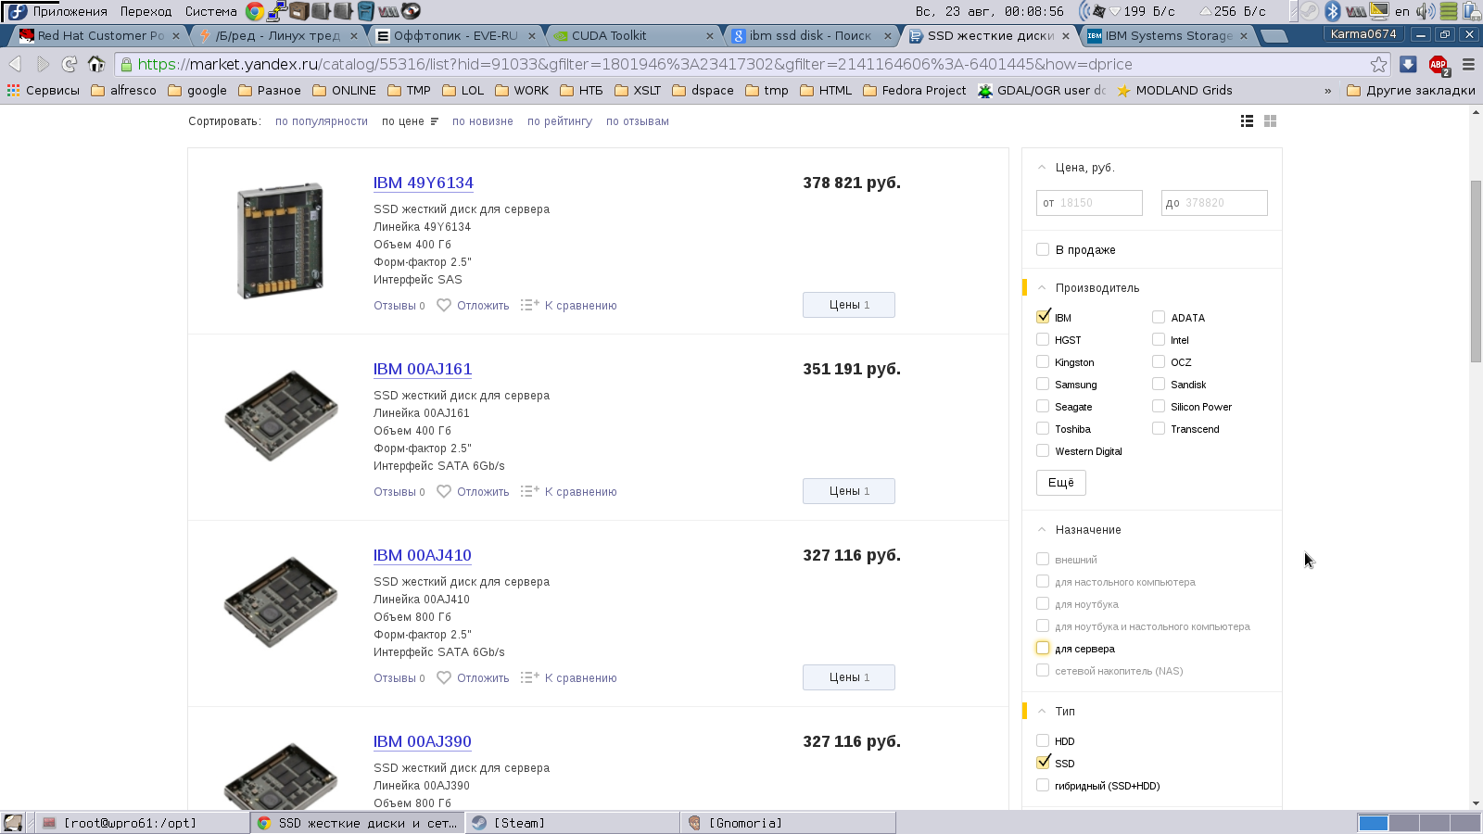The image size is (1483, 834).
Task: Click the show desktop icon in bottom panel
Action: click(x=13, y=823)
